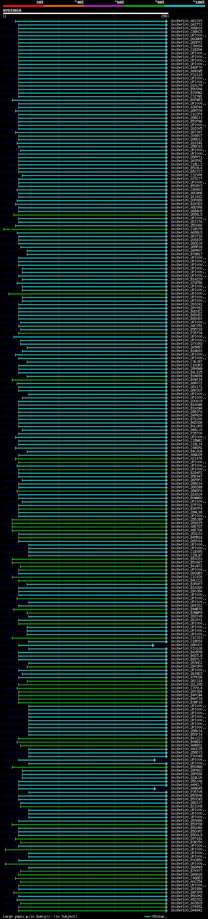Open hit UniRef100_Q5RC63

click(186, 146)
